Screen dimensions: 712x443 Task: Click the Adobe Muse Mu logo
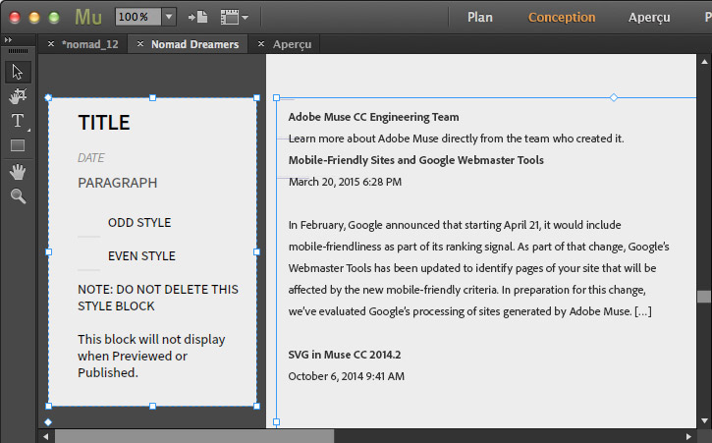coord(88,17)
